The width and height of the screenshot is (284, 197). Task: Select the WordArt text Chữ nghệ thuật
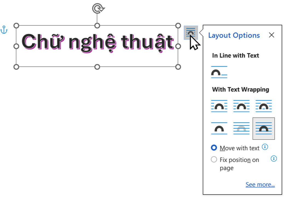[x=97, y=43]
